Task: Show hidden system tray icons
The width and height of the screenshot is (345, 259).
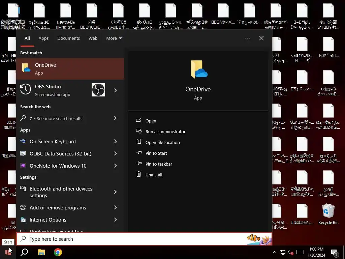Action: tap(275, 252)
